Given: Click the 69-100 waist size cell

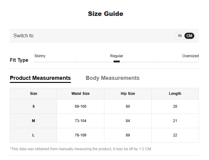Looking at the screenshot, I should pyautogui.click(x=80, y=106).
